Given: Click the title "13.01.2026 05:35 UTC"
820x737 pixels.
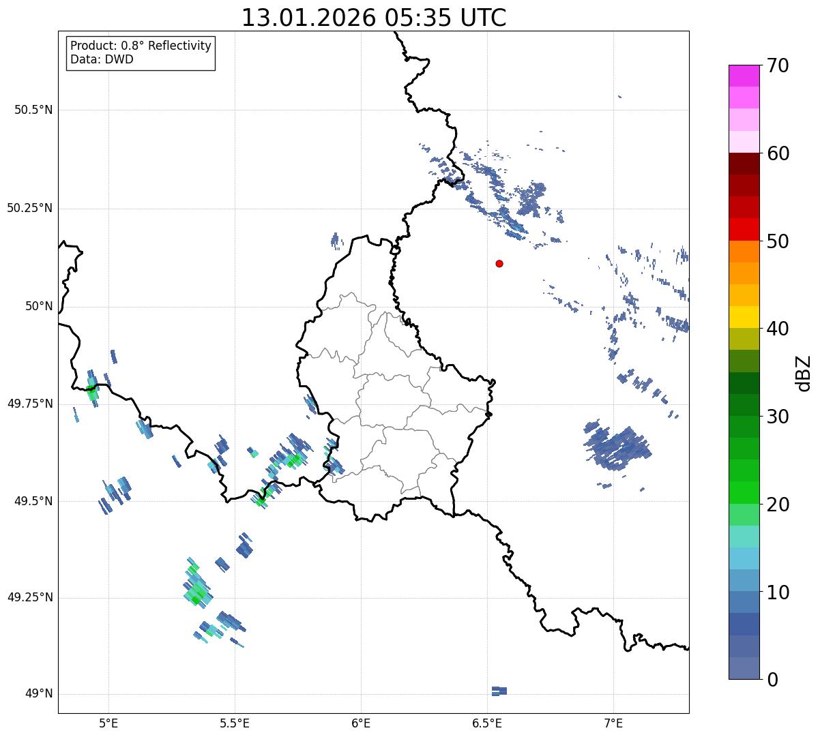Looking at the screenshot, I should (x=374, y=18).
